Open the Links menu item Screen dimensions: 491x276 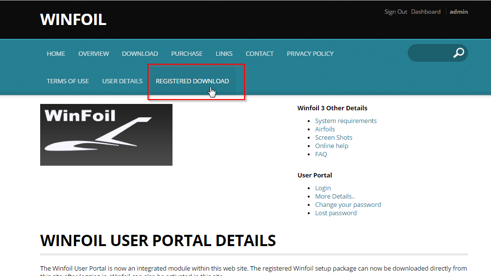click(224, 53)
